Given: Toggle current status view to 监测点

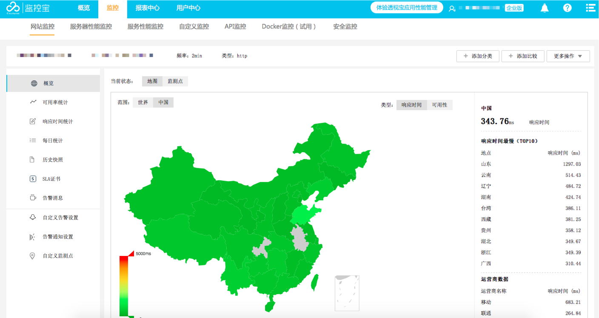Looking at the screenshot, I should click(175, 81).
